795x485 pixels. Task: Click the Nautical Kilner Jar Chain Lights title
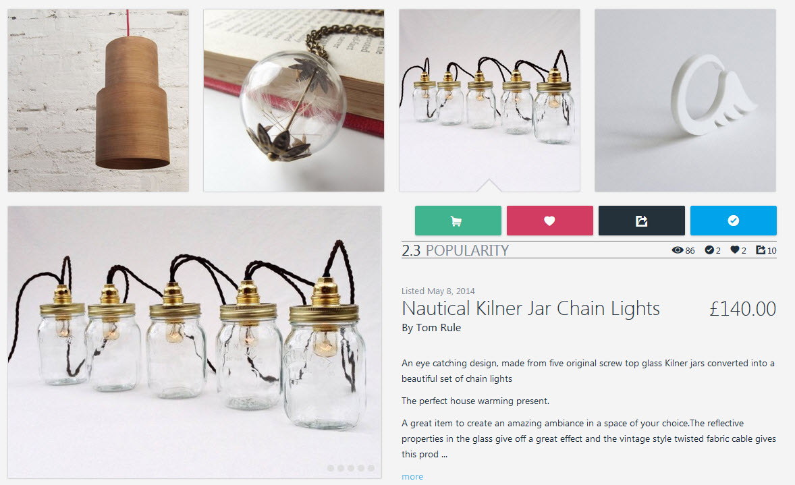tap(531, 309)
